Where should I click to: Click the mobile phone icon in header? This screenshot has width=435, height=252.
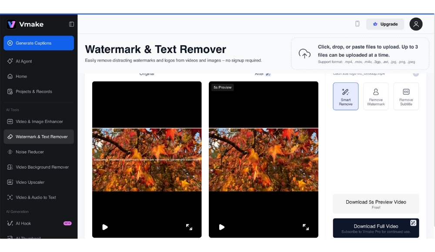(x=357, y=24)
